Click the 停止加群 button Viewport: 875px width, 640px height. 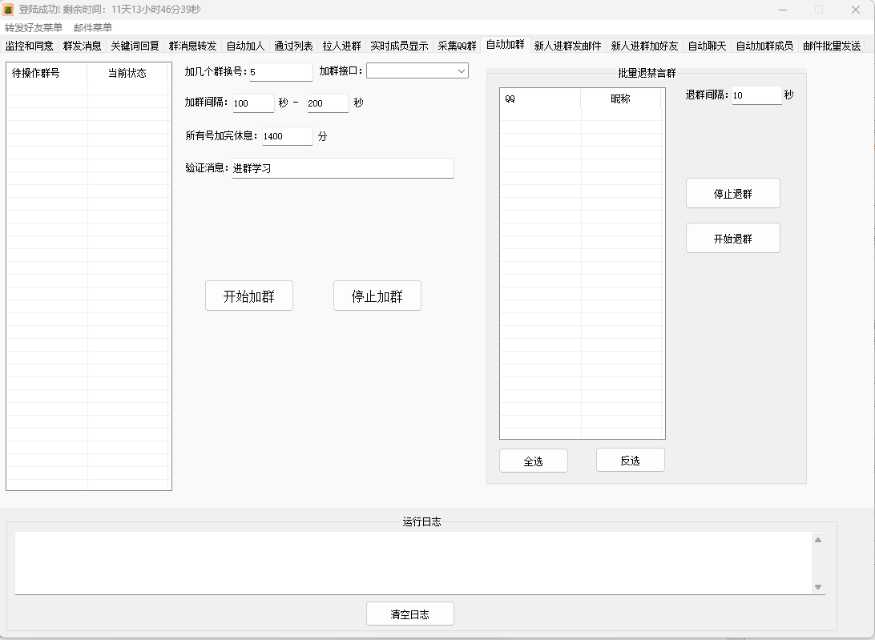(x=377, y=296)
